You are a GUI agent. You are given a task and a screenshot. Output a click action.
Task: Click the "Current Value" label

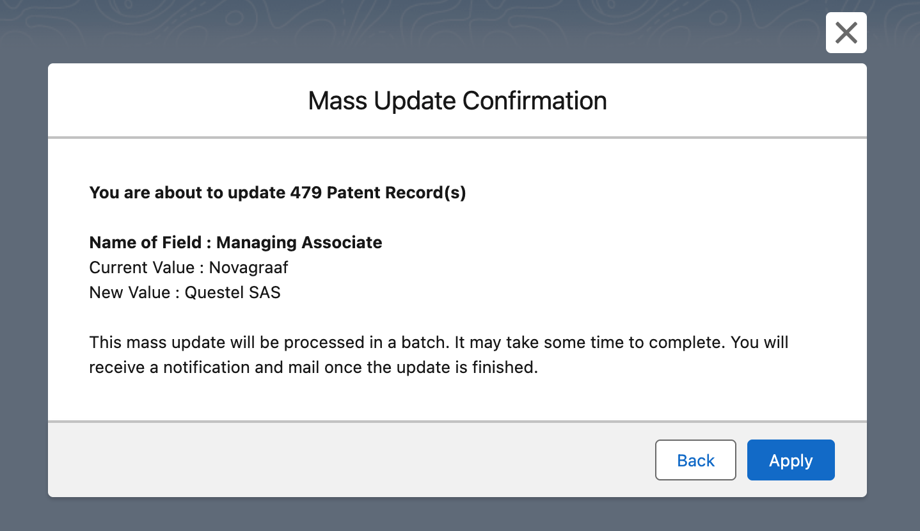tap(142, 267)
